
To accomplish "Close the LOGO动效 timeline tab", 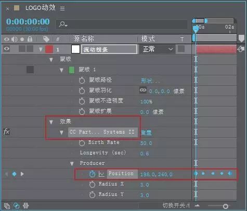I will pyautogui.click(x=7, y=8).
